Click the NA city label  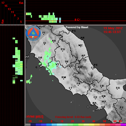pos(94,103)
